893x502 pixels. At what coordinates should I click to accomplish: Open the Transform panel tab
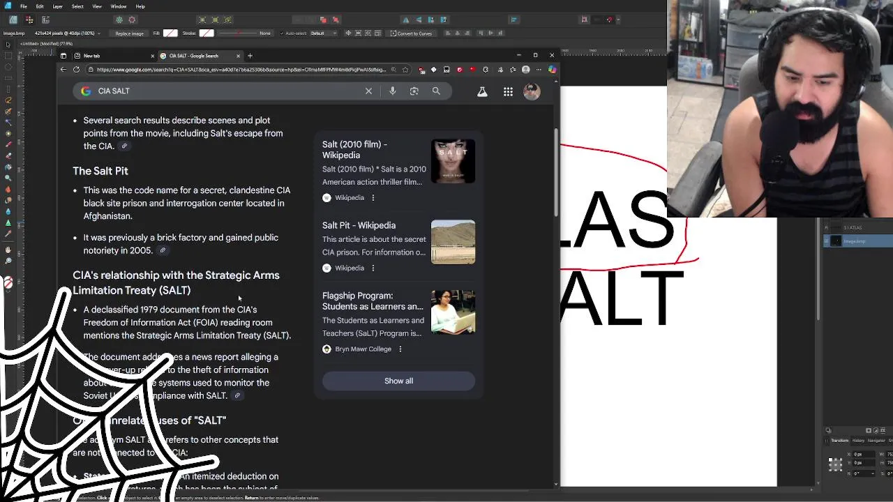pos(839,441)
